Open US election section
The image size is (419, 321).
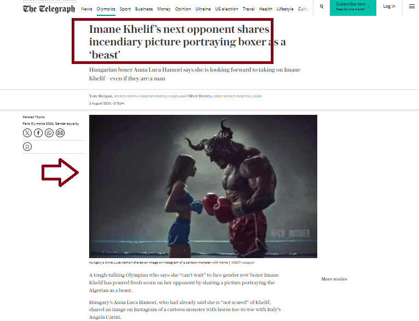point(226,9)
